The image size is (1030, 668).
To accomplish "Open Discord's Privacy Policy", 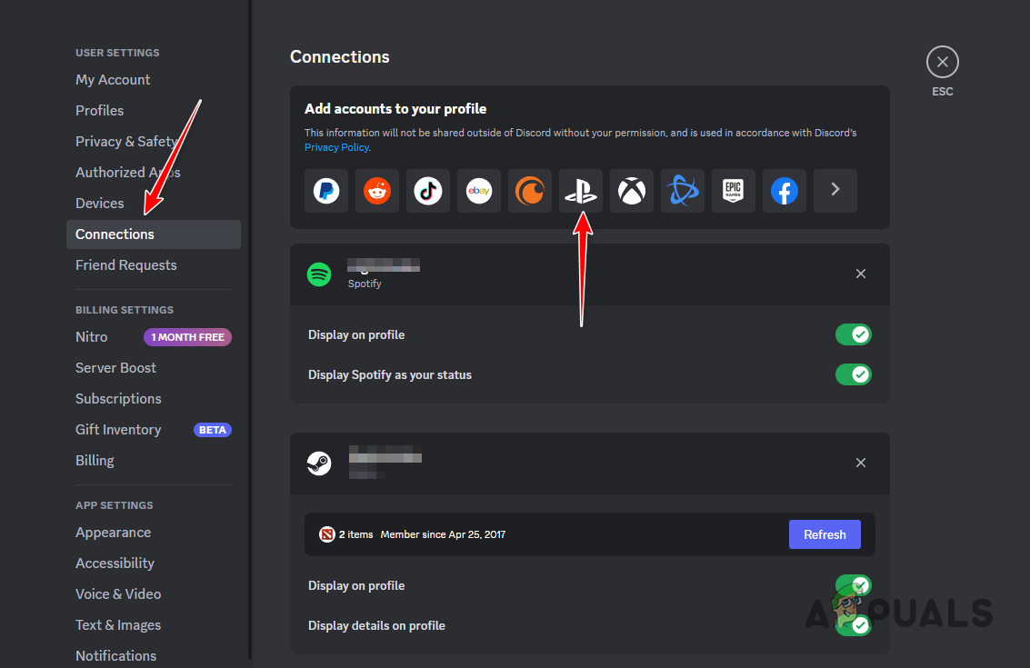I will (x=336, y=146).
